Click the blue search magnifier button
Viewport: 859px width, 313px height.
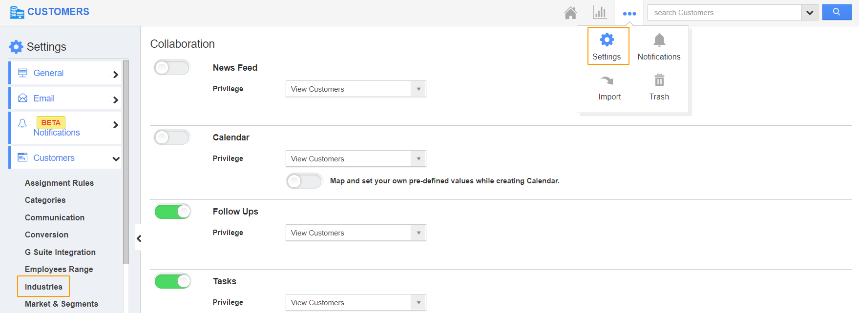pos(837,12)
